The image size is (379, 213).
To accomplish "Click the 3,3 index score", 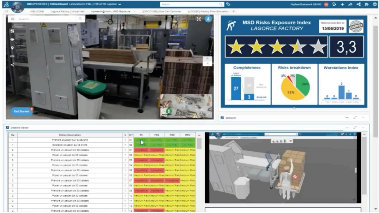I will (346, 47).
